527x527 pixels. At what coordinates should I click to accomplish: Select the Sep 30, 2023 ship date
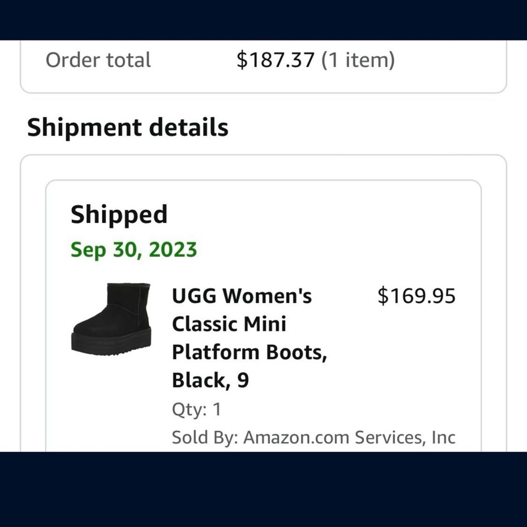point(133,249)
